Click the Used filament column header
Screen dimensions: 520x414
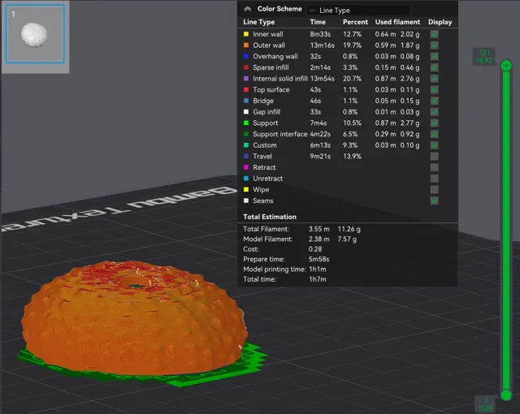(x=397, y=22)
